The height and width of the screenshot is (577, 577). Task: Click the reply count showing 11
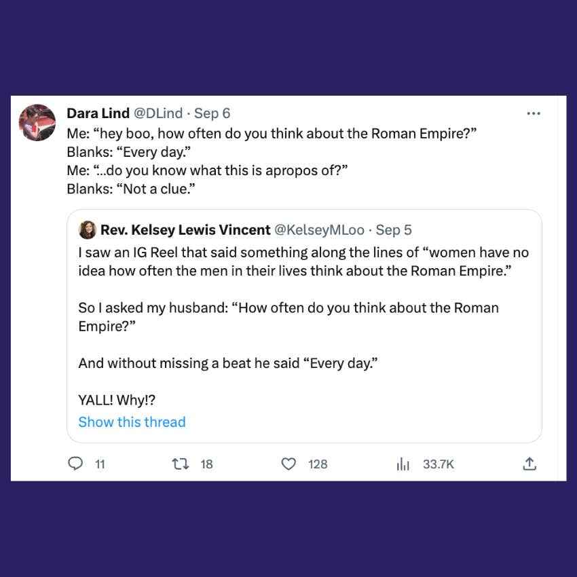point(100,464)
